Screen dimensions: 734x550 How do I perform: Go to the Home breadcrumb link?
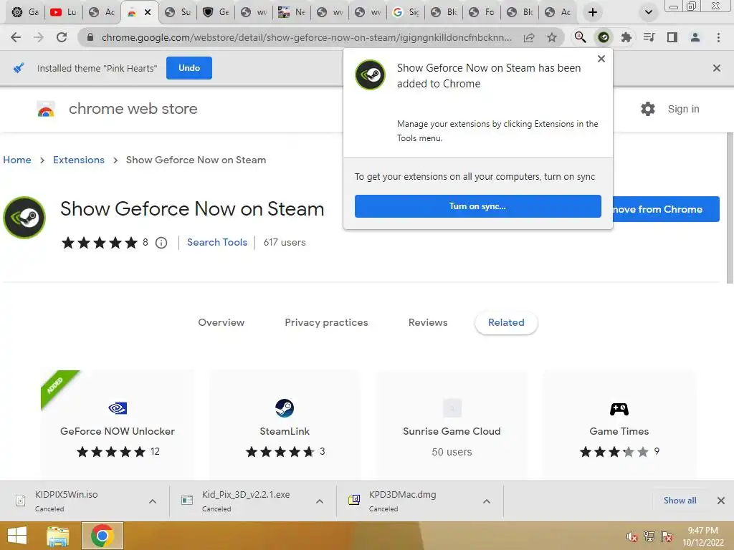coord(17,160)
